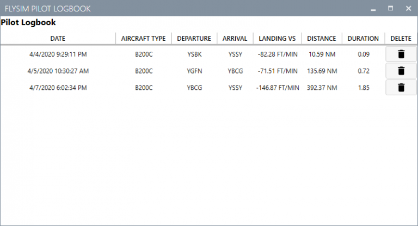
Task: Select the -146.87 FT/MIN landing cell
Action: (x=278, y=88)
